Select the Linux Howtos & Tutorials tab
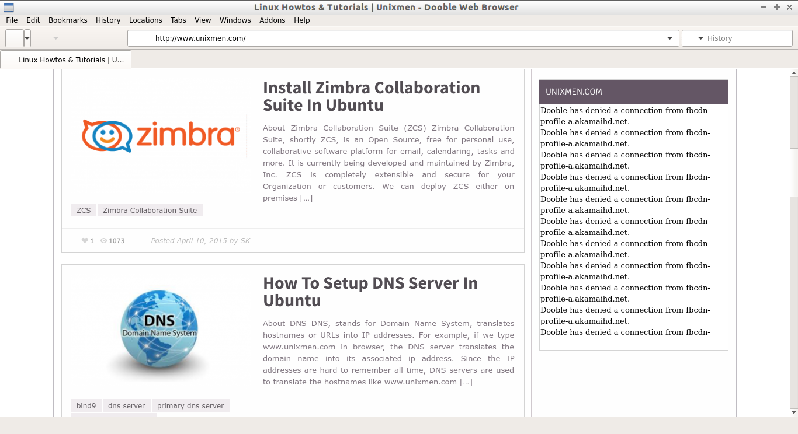 coord(66,60)
